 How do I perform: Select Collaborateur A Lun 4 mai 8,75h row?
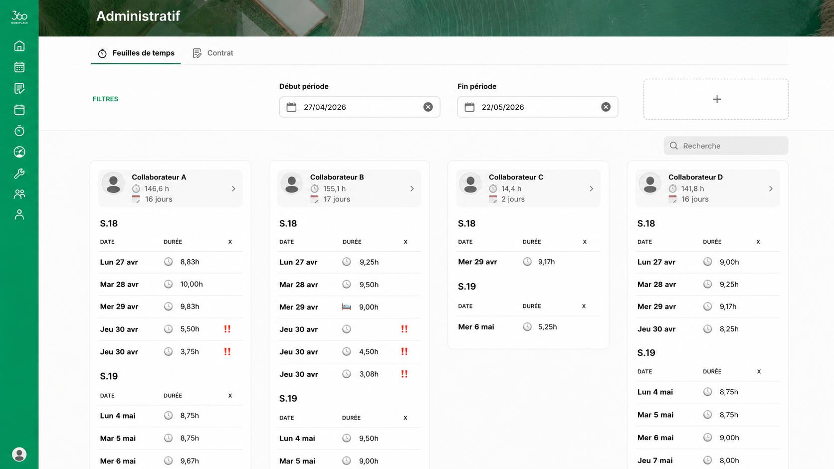(171, 416)
